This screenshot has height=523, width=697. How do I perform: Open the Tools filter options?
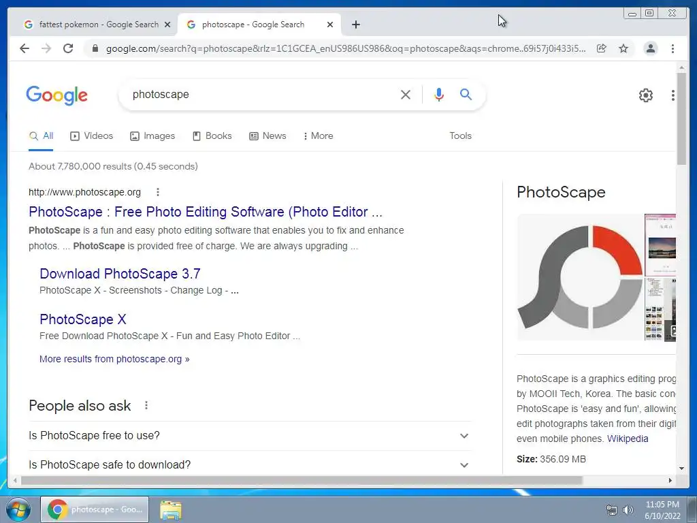460,136
